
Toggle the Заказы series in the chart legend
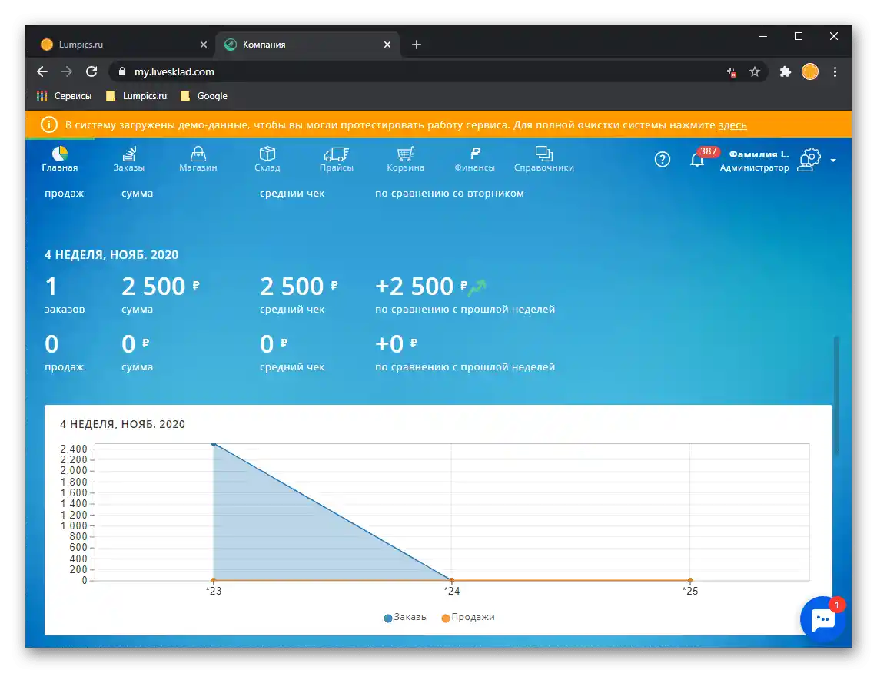coord(406,617)
